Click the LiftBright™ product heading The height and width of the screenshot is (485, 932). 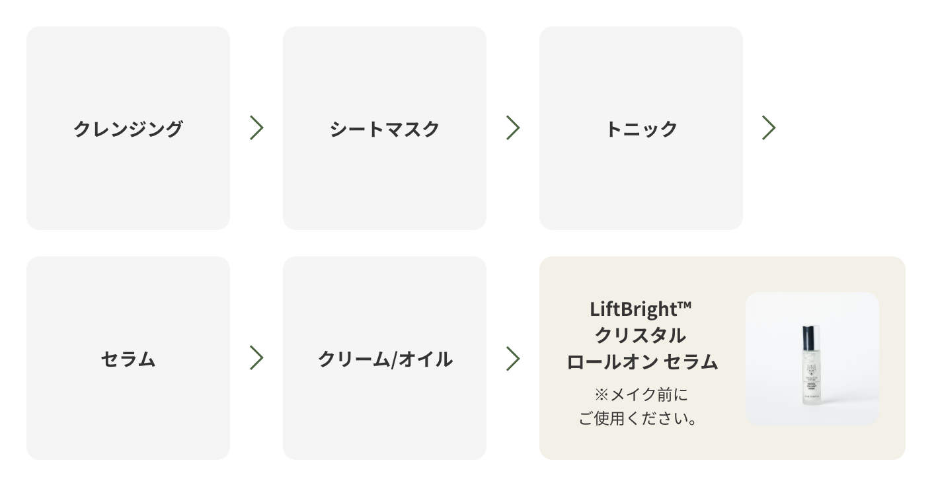click(641, 309)
